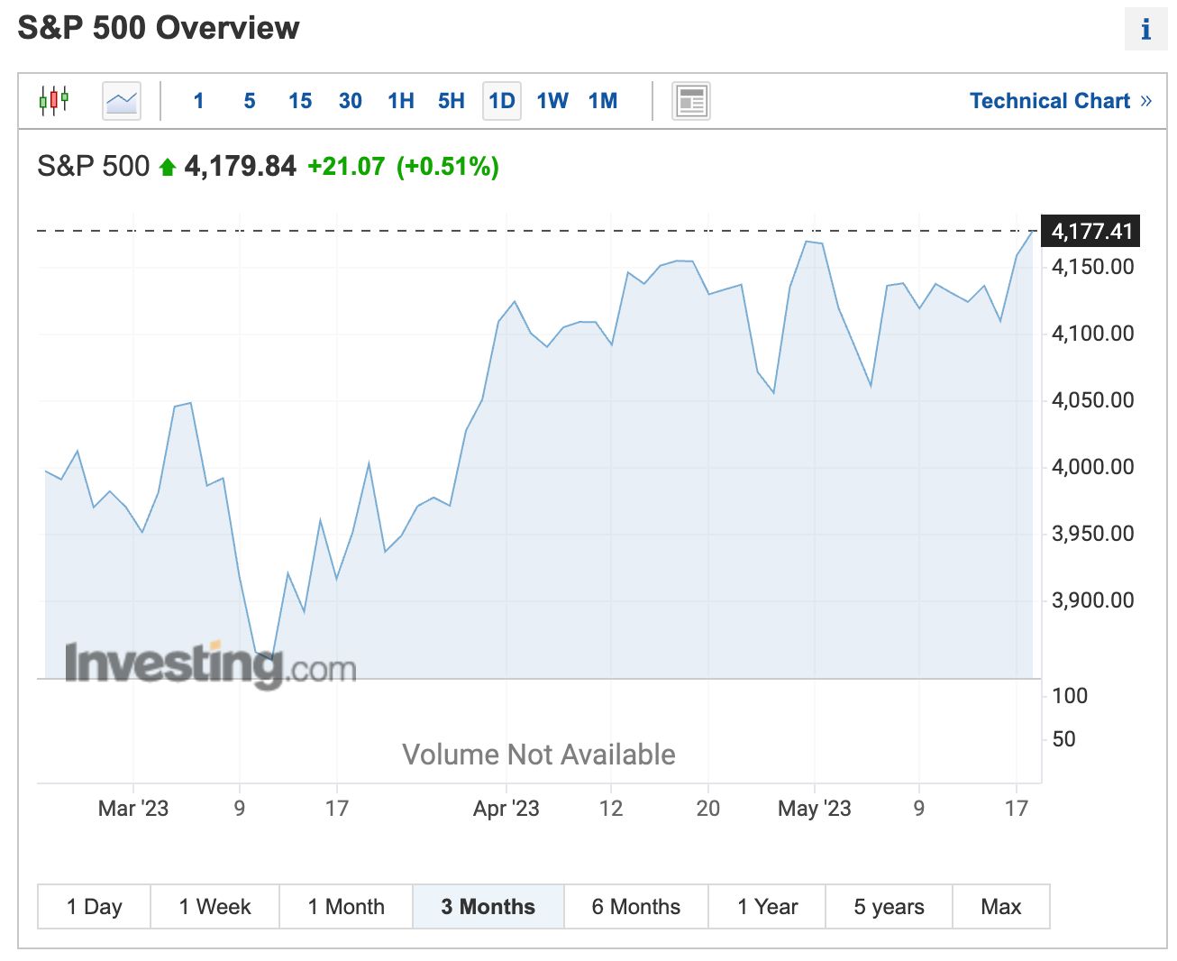Viewport: 1177px width, 961px height.
Task: Click the 3,900.00 axis label
Action: [x=1093, y=600]
